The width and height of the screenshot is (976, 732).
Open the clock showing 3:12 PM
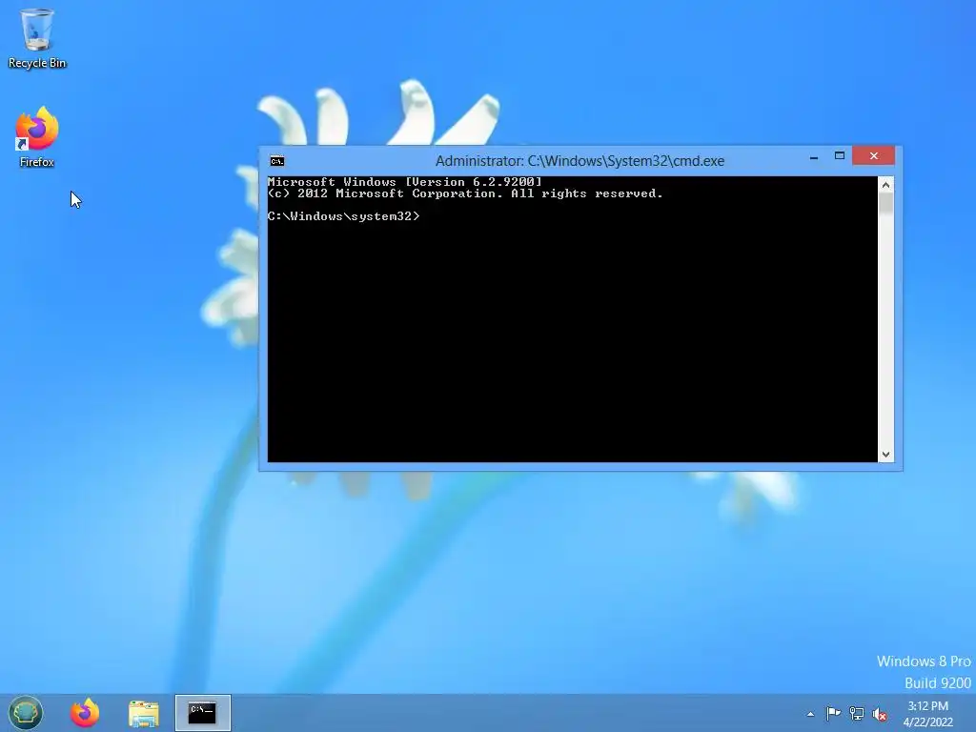[x=928, y=713]
